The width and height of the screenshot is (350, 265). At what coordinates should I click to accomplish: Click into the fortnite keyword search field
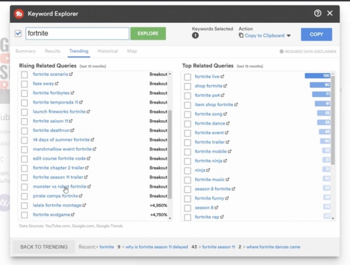coord(77,34)
